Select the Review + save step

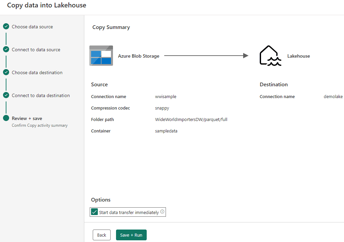click(x=27, y=118)
